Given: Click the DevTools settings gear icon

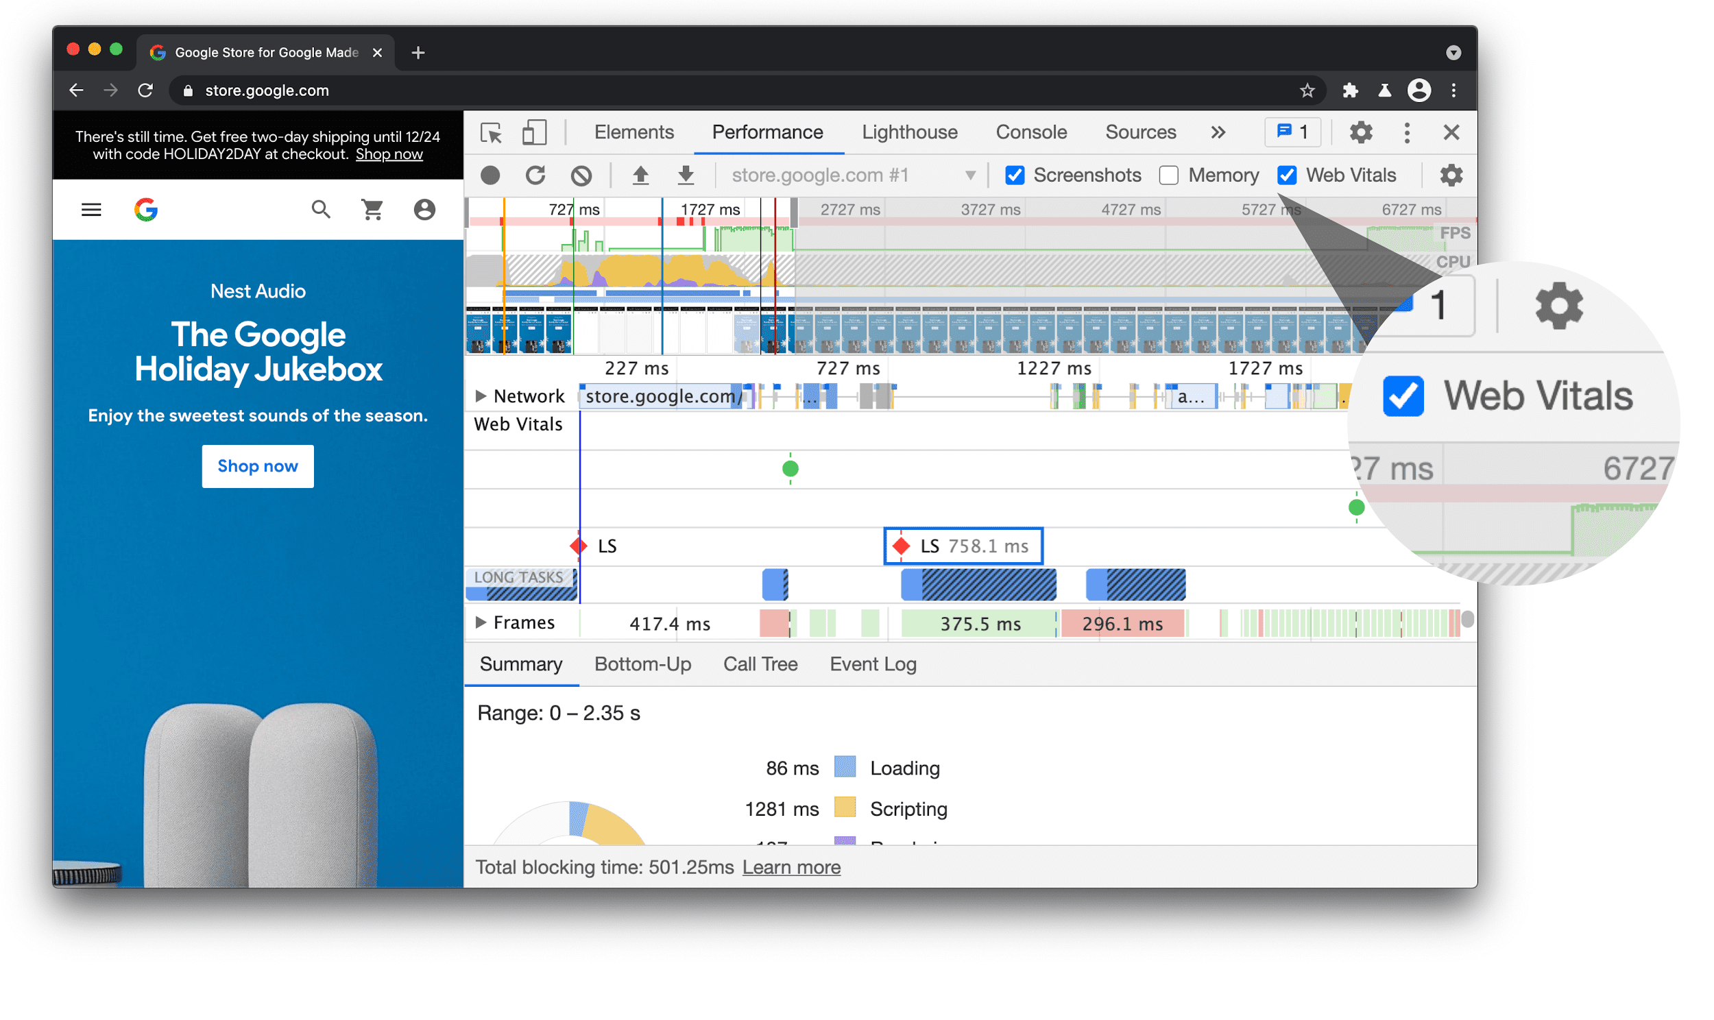Looking at the screenshot, I should tap(1362, 131).
